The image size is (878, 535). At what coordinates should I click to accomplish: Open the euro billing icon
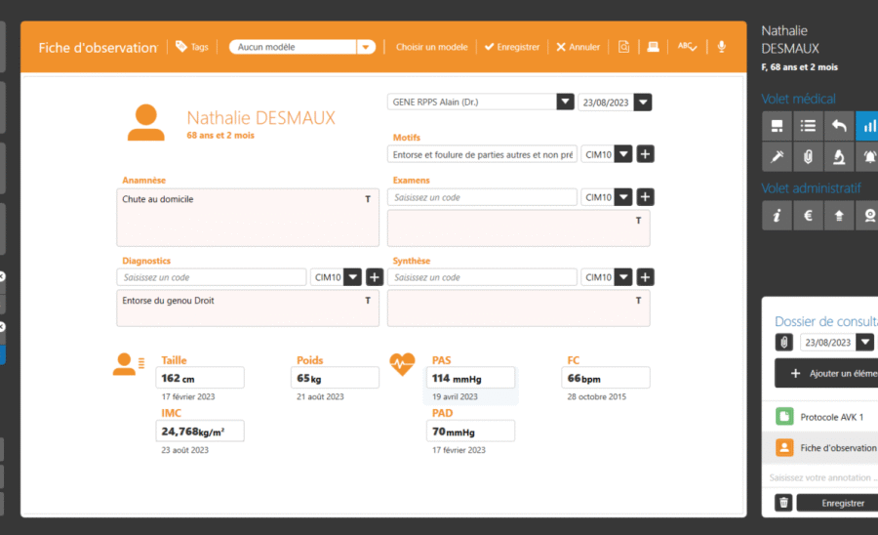808,216
